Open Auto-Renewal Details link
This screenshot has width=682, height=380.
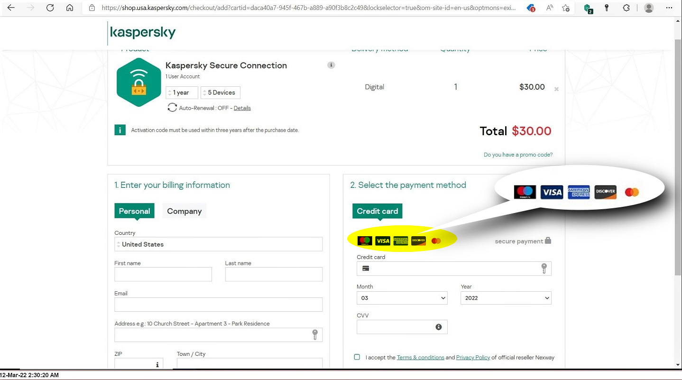pos(242,108)
